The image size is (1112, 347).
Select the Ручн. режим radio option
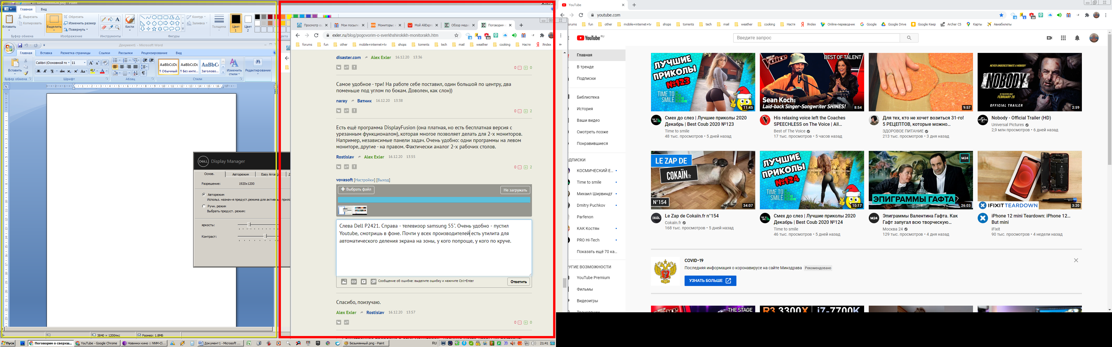click(204, 206)
